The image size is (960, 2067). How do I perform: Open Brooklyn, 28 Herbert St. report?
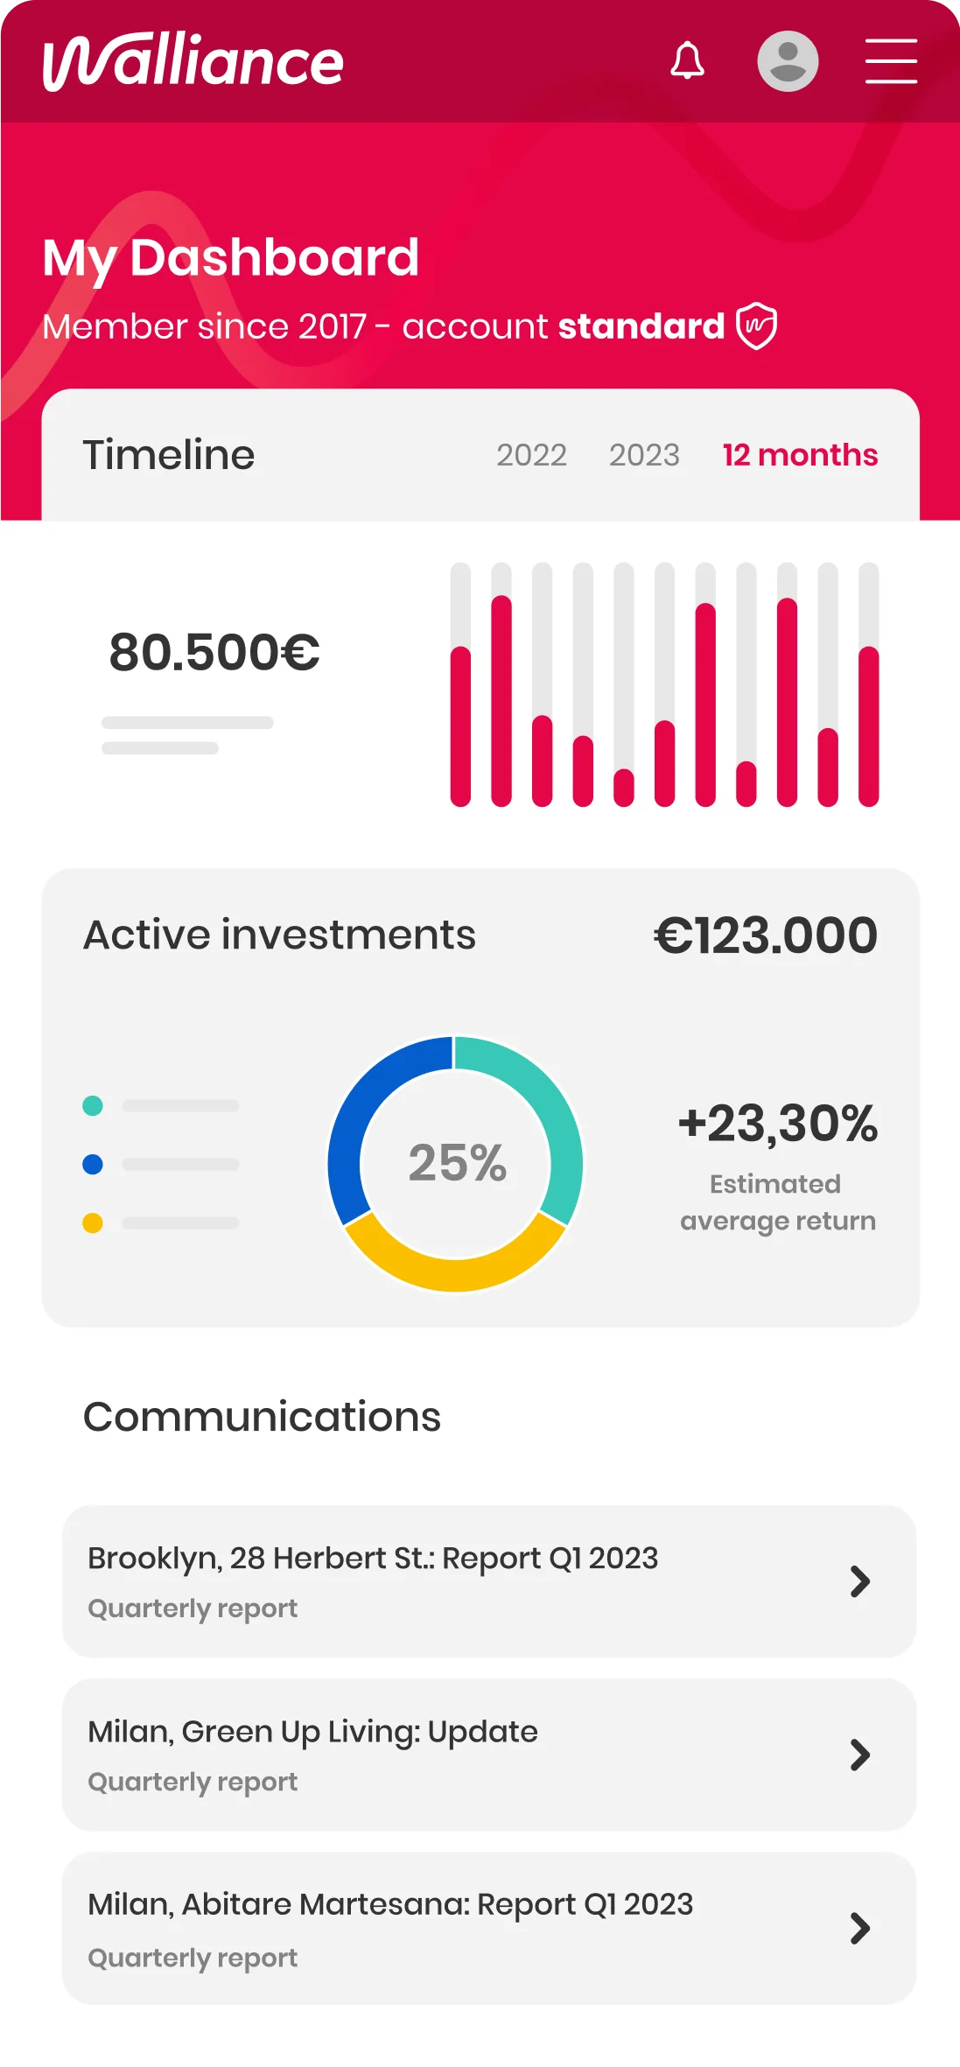click(x=373, y=1559)
